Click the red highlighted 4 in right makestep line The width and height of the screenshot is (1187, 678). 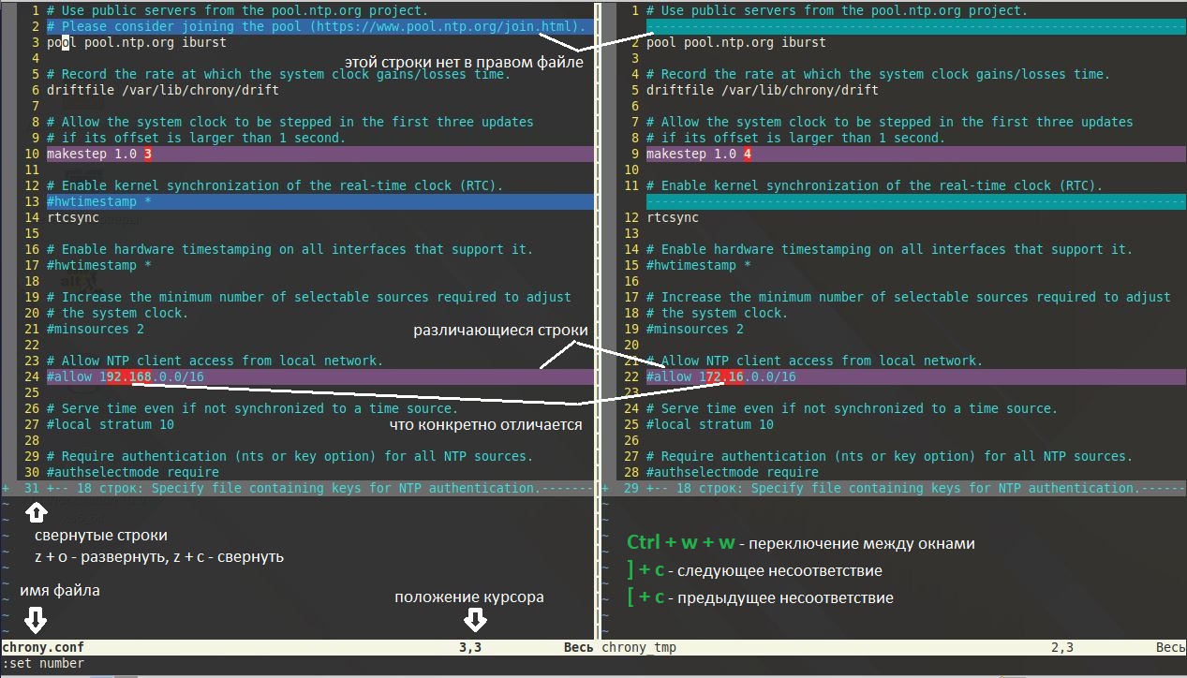click(747, 154)
